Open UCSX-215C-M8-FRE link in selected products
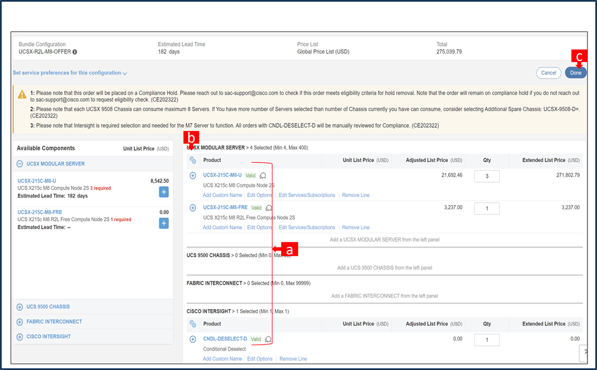Viewport: 597px width, 370px height. tap(225, 207)
